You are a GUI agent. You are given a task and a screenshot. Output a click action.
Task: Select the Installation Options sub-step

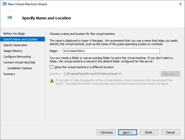(x=20, y=68)
